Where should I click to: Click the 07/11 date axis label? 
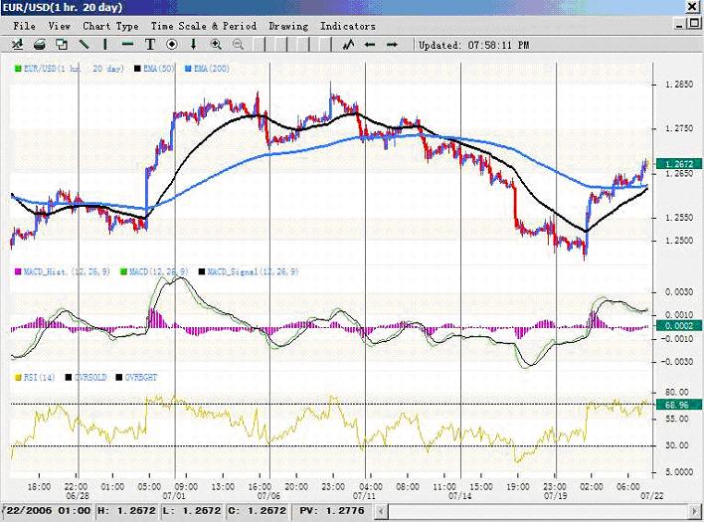[x=364, y=496]
